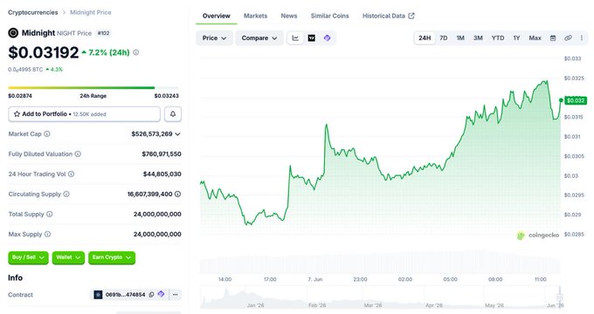Copy contract address icon

151,294
